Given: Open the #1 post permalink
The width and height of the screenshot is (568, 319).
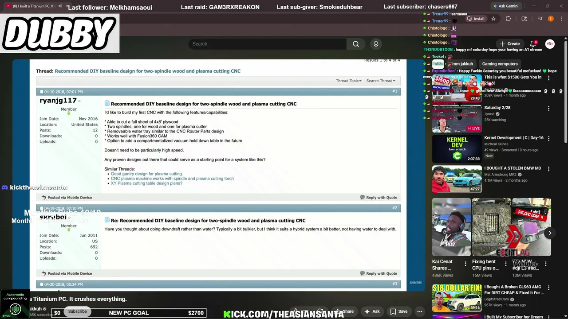Looking at the screenshot, I should click(x=394, y=91).
